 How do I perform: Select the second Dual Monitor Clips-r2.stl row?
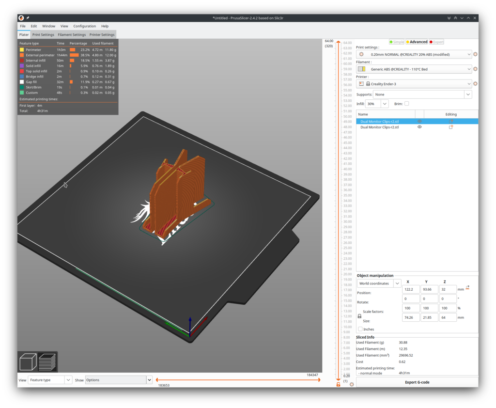click(x=417, y=127)
